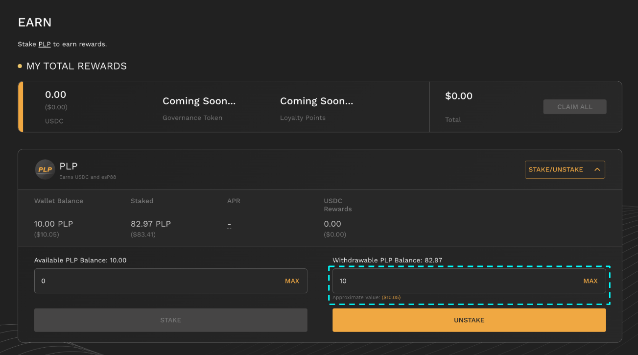
Task: Open the underlined PLP link
Action: (45, 44)
